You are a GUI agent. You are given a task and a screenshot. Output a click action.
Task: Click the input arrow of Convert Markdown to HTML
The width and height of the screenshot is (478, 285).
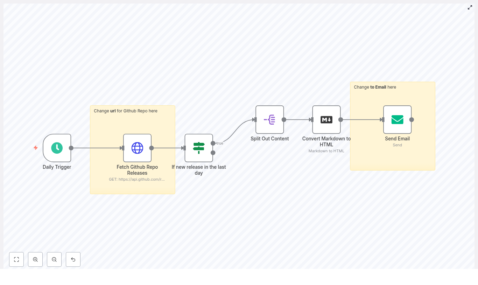pos(311,119)
